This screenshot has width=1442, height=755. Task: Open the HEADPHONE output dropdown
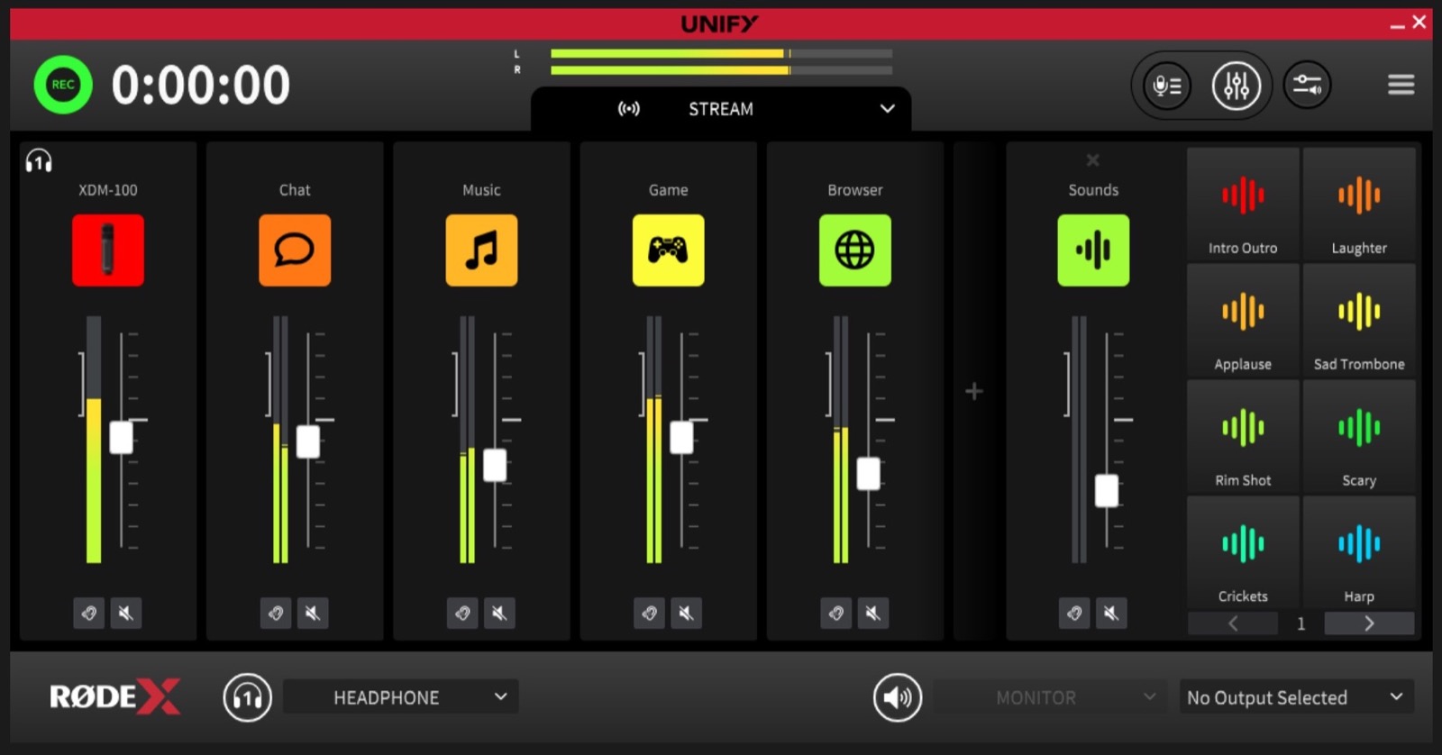(400, 697)
